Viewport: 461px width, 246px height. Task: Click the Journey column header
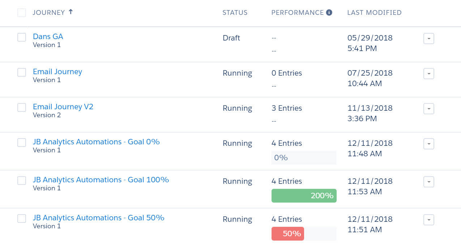(x=49, y=13)
